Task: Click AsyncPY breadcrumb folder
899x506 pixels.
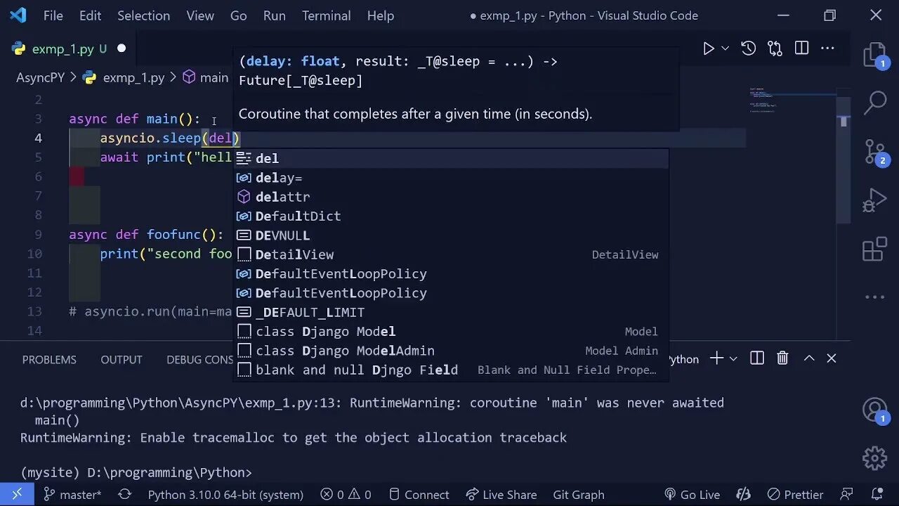Action: (40, 77)
